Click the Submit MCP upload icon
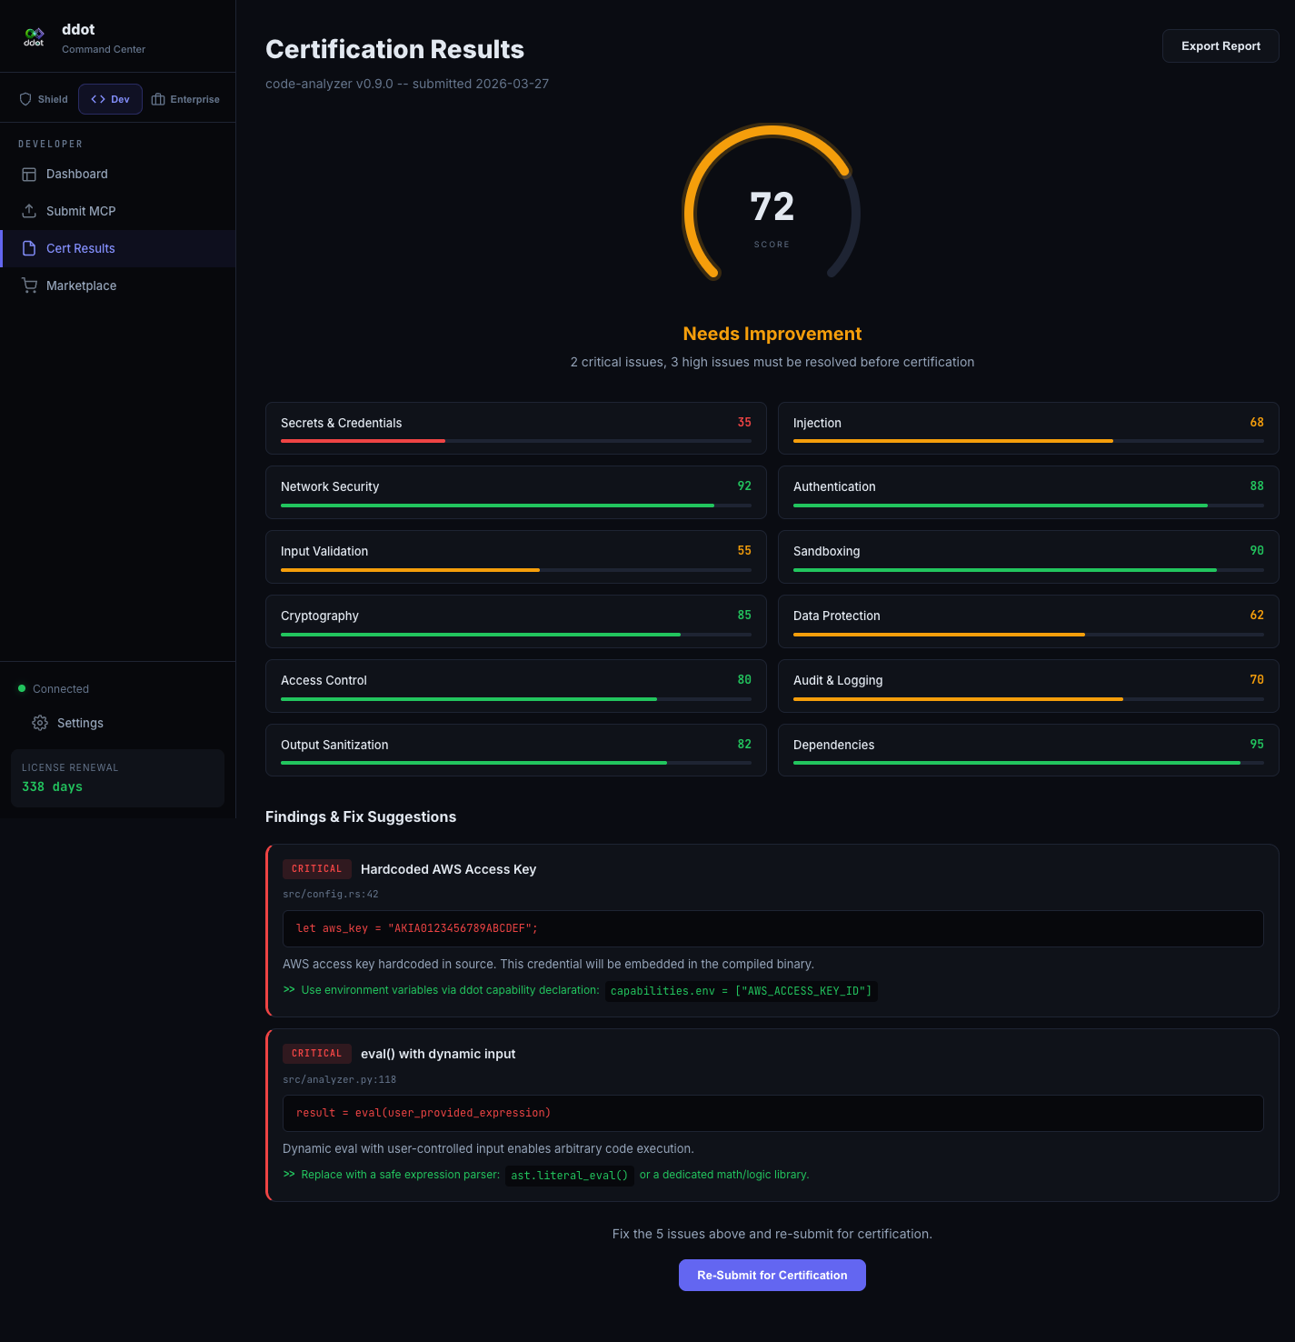This screenshot has width=1295, height=1342. pos(29,211)
